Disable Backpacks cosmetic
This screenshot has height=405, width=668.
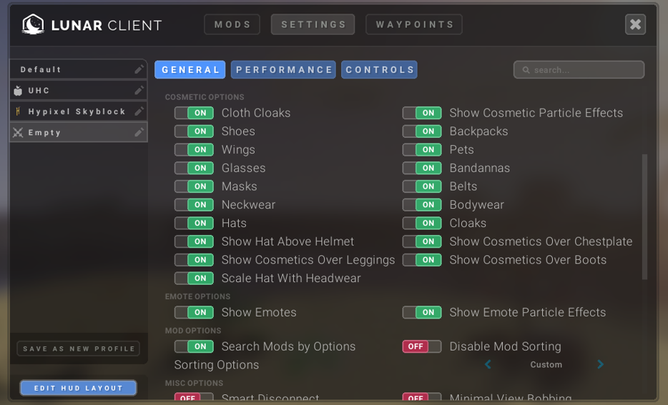coord(422,131)
